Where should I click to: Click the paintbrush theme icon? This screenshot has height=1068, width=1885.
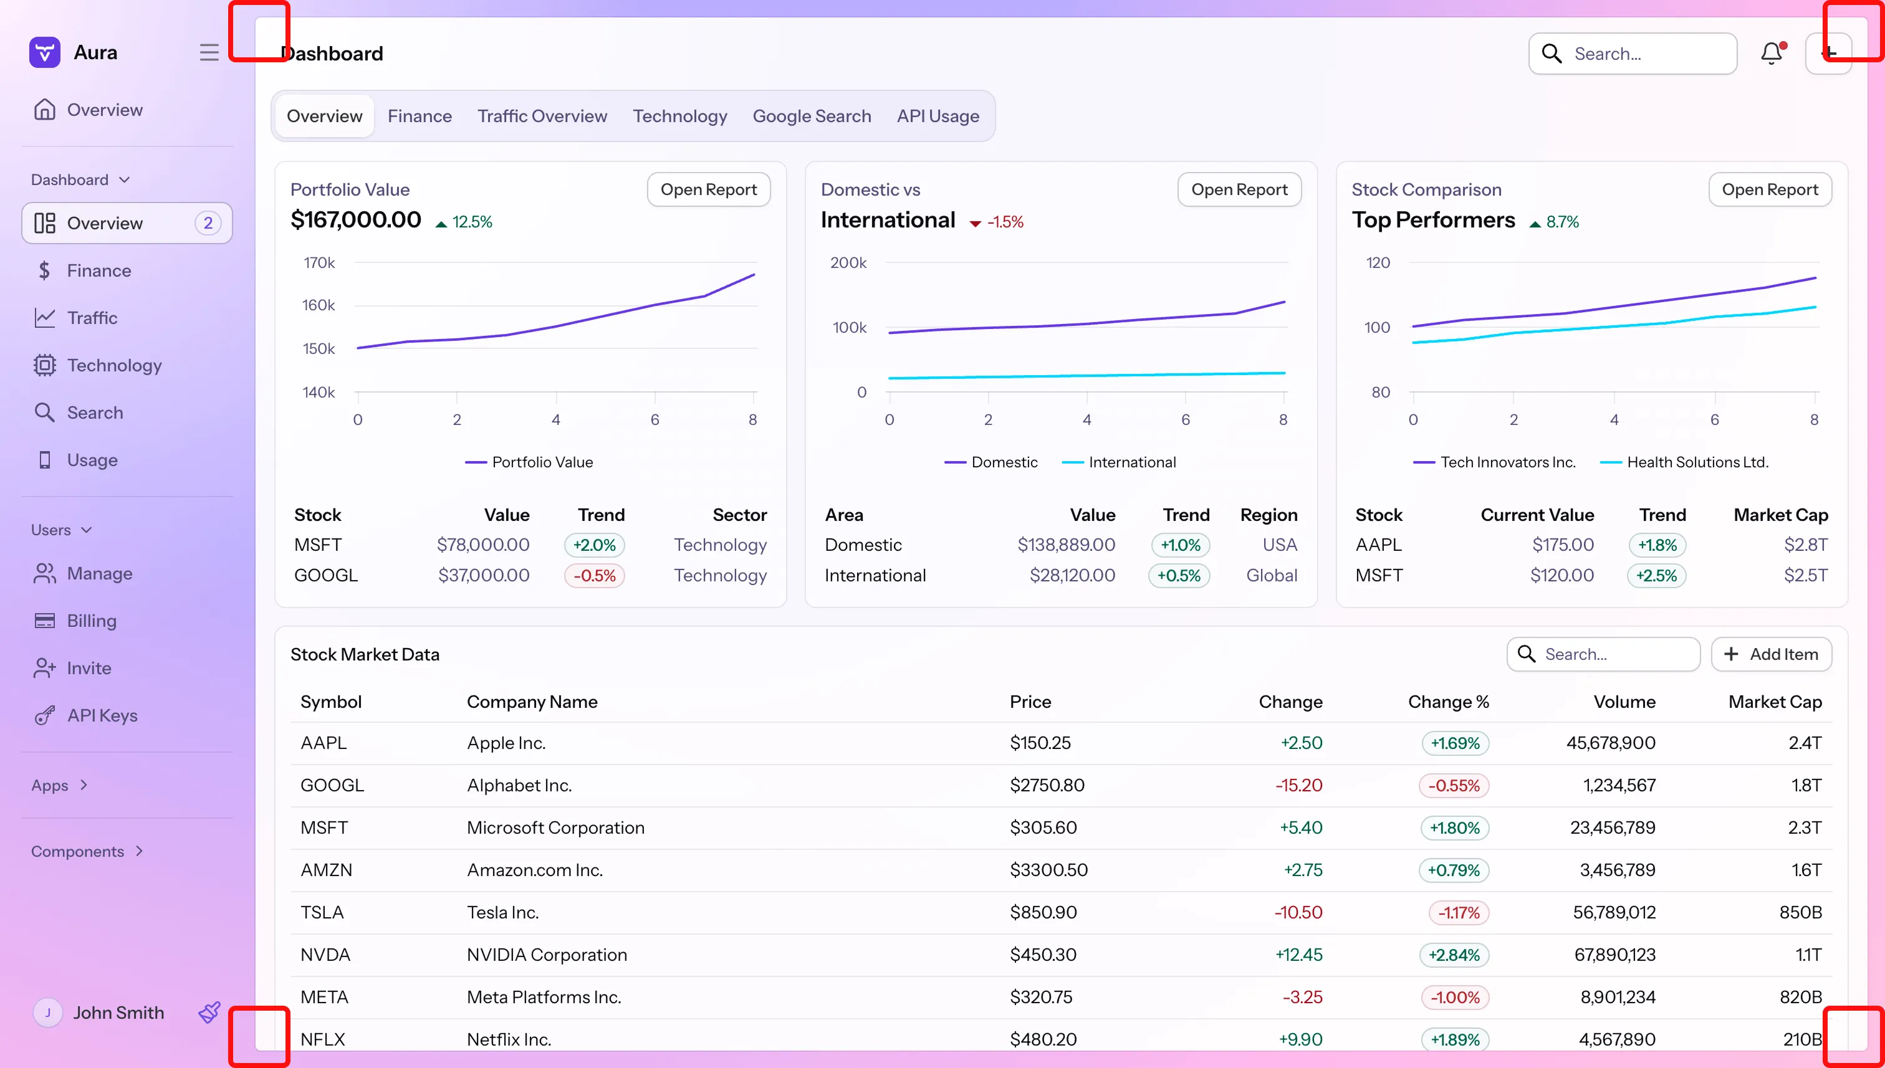point(209,1013)
